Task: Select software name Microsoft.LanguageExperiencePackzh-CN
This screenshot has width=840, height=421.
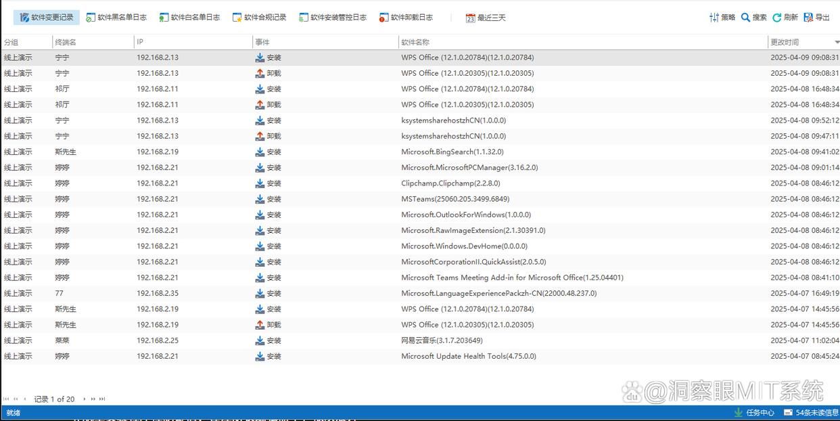Action: (x=499, y=294)
